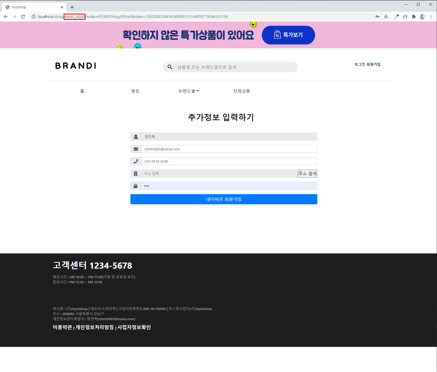Click the name field showing 정민혁
This screenshot has width=437, height=372.
tap(229, 137)
